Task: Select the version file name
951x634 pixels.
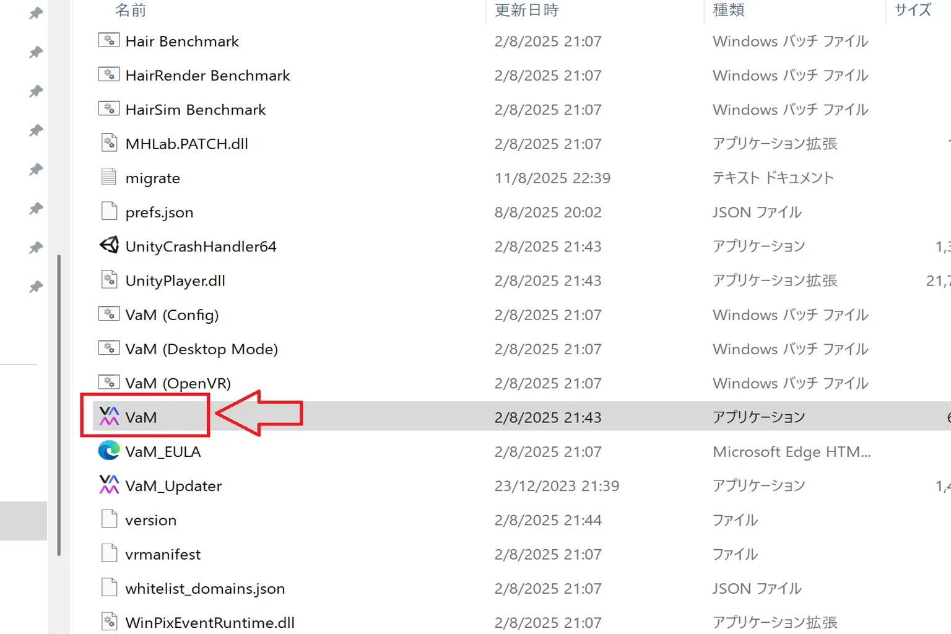Action: (151, 520)
